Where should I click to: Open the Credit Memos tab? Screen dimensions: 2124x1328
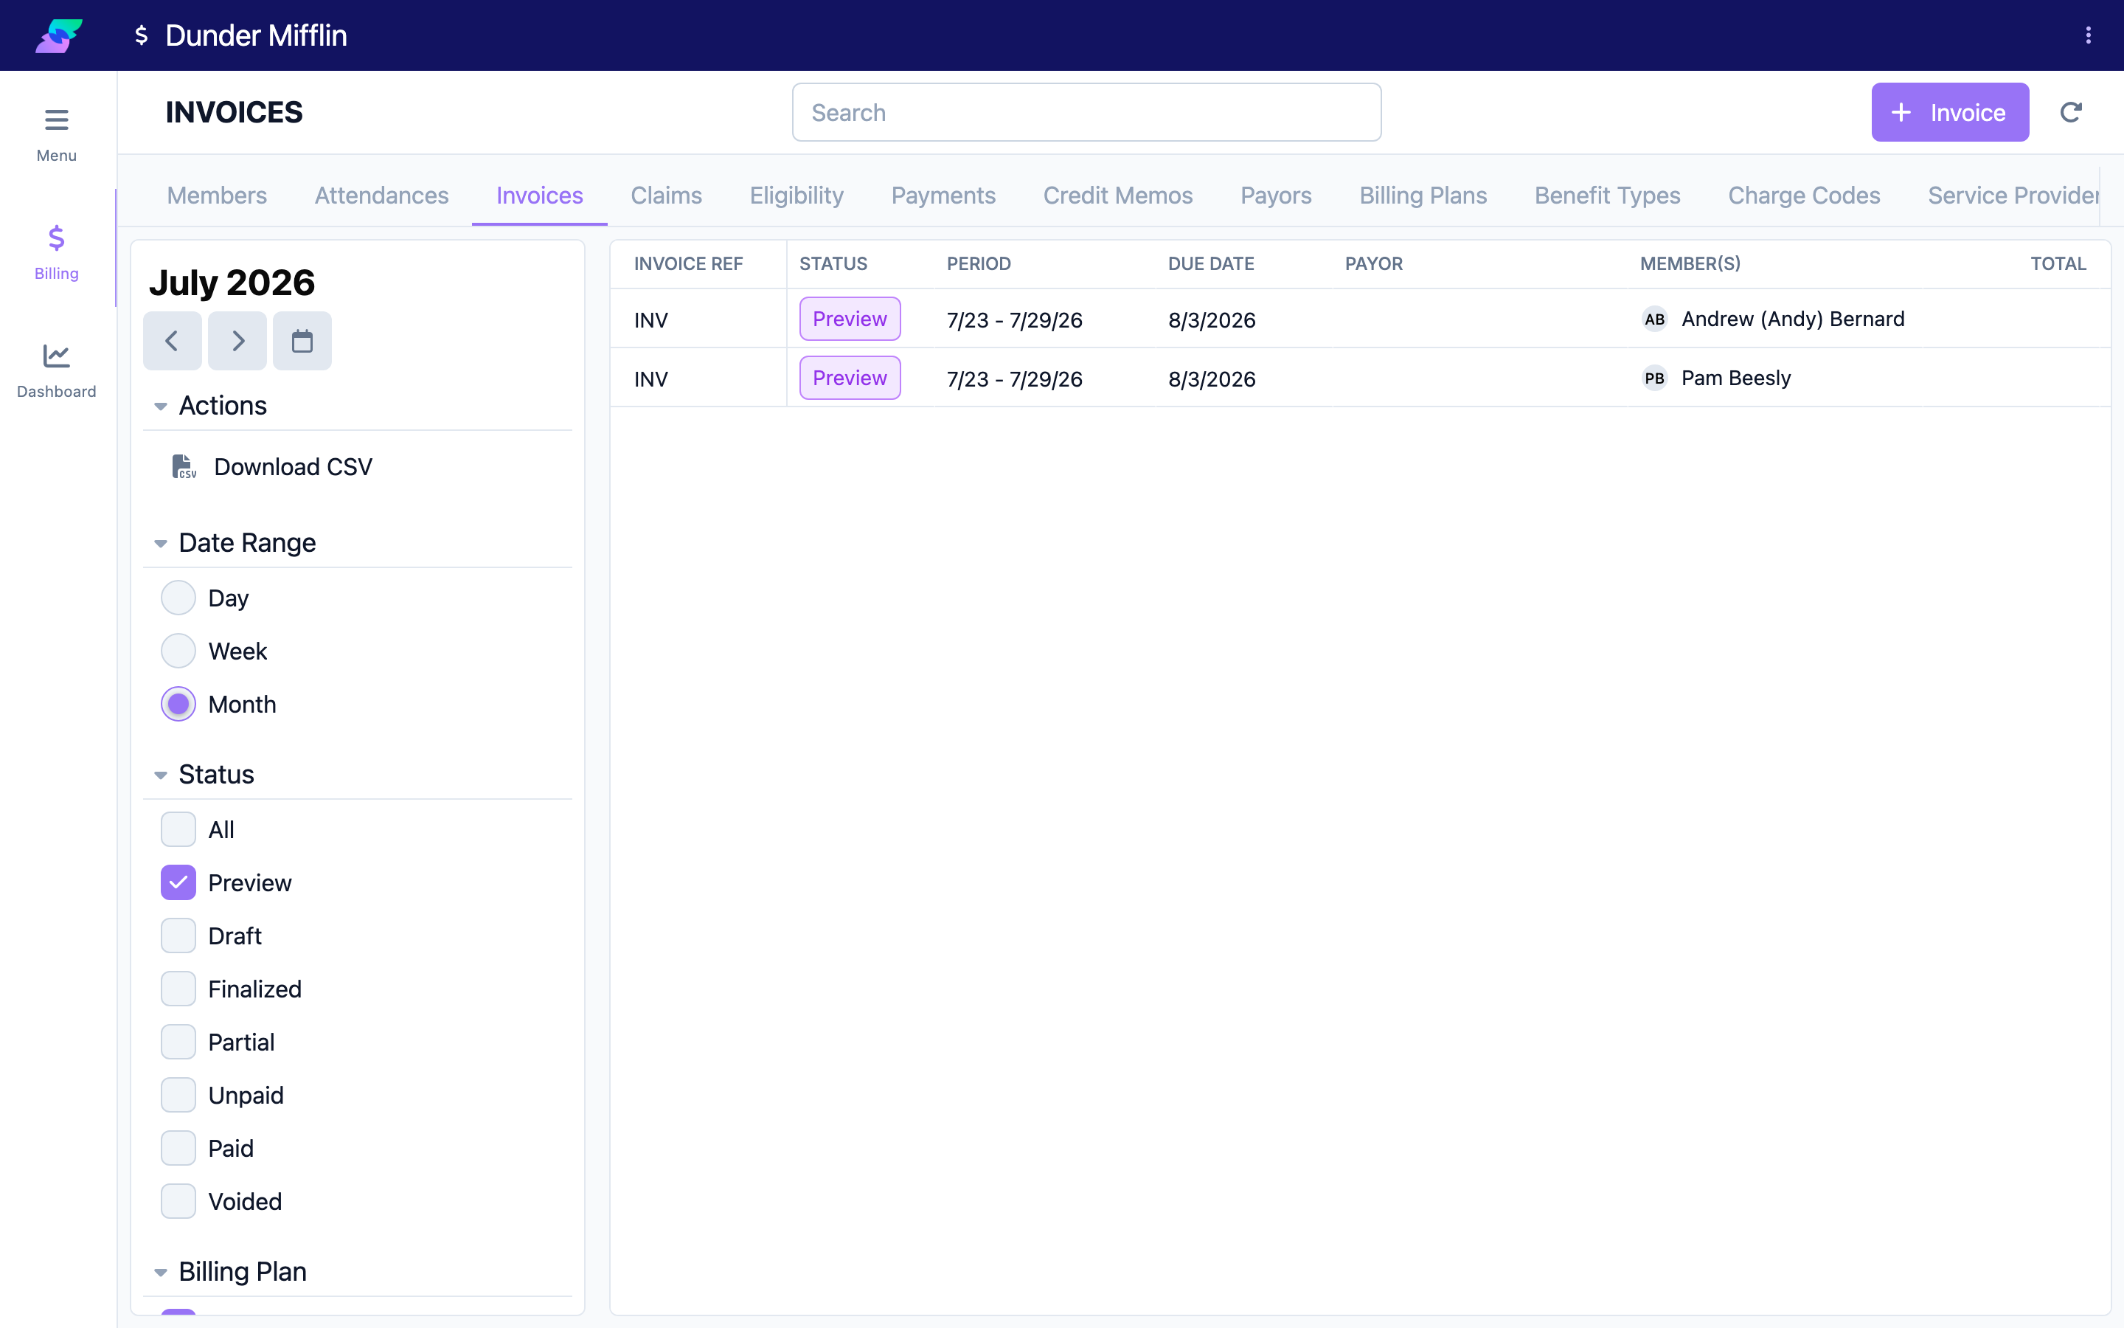pyautogui.click(x=1117, y=195)
